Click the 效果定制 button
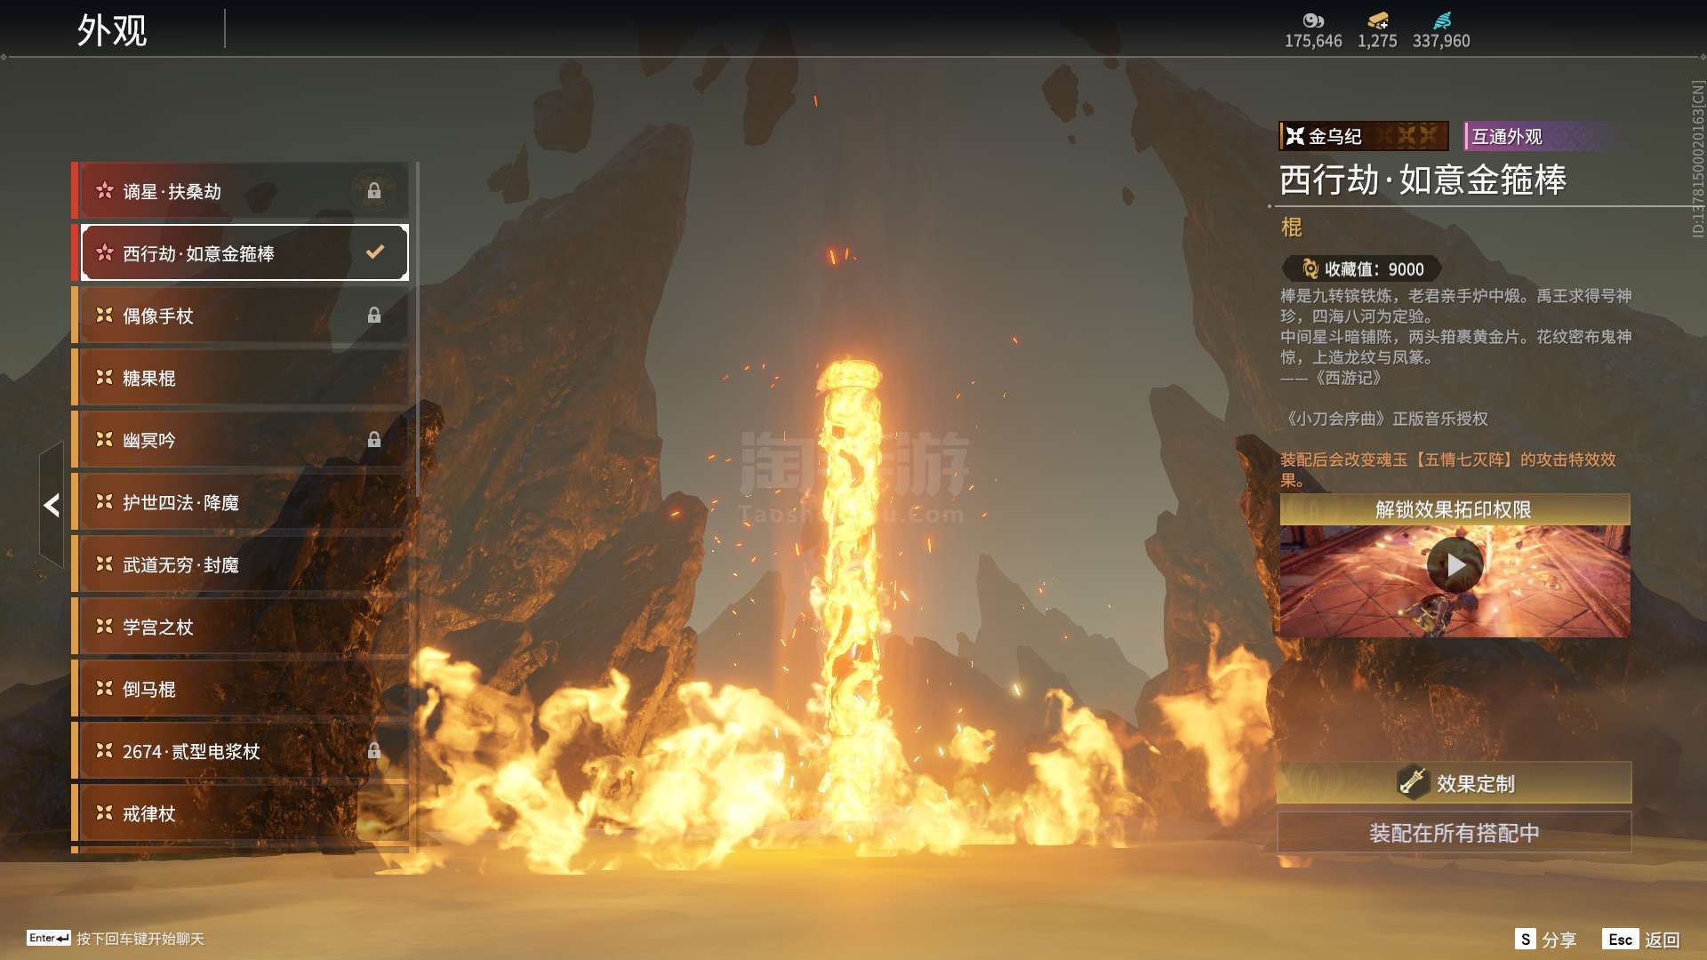This screenshot has height=960, width=1707. coord(1454,783)
